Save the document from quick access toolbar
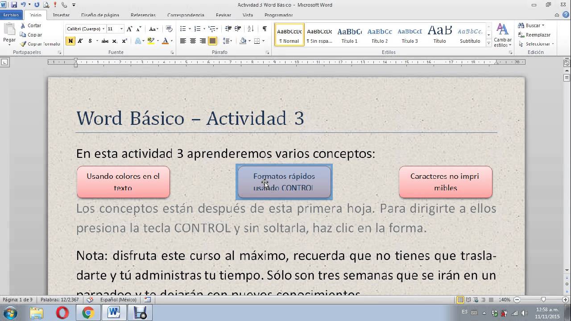Screen dimensions: 571x321 tap(14, 4)
